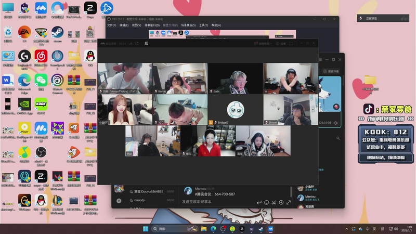This screenshot has width=416, height=234.
Task: Open the Windows Start menu
Action: 146,229
